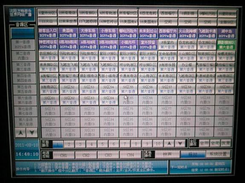Click the 全开 all-on button
The image size is (245, 183).
click(204, 143)
